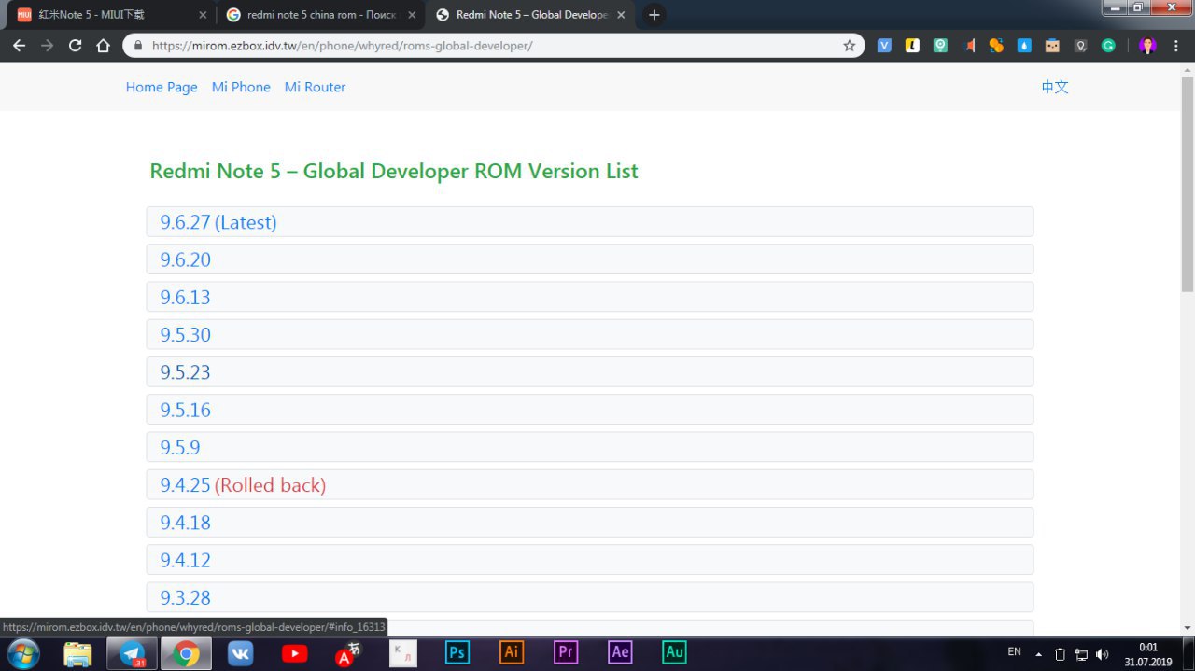Image resolution: width=1195 pixels, height=671 pixels.
Task: Reload the current page
Action: [76, 46]
